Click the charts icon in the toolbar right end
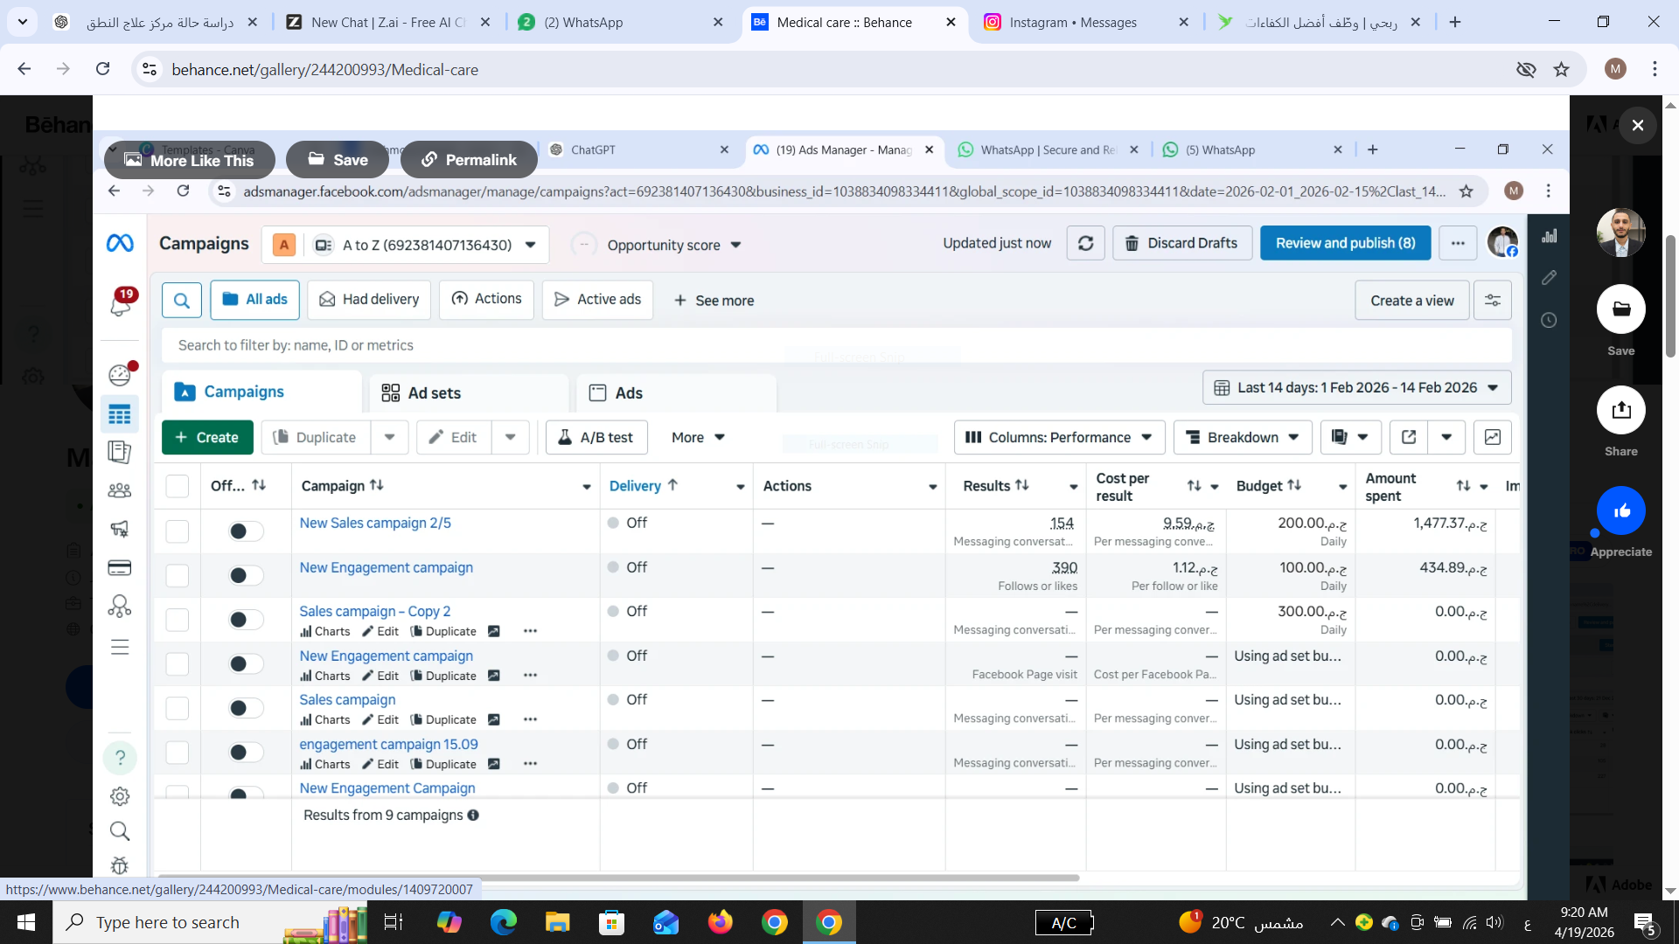 pos(1492,437)
